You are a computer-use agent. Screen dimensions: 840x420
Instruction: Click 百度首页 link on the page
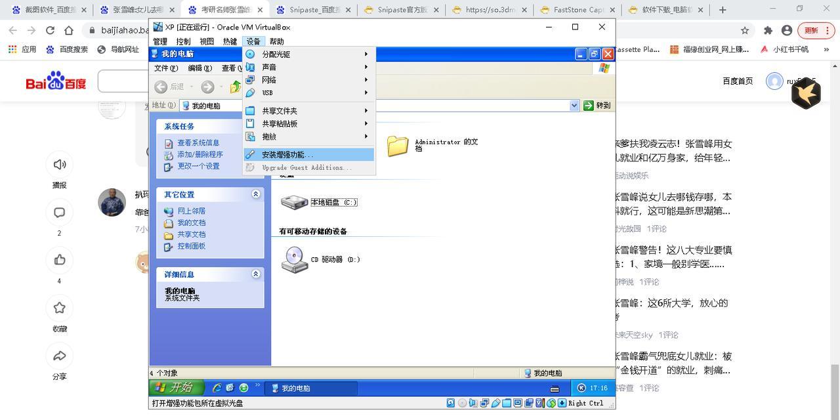pos(738,81)
